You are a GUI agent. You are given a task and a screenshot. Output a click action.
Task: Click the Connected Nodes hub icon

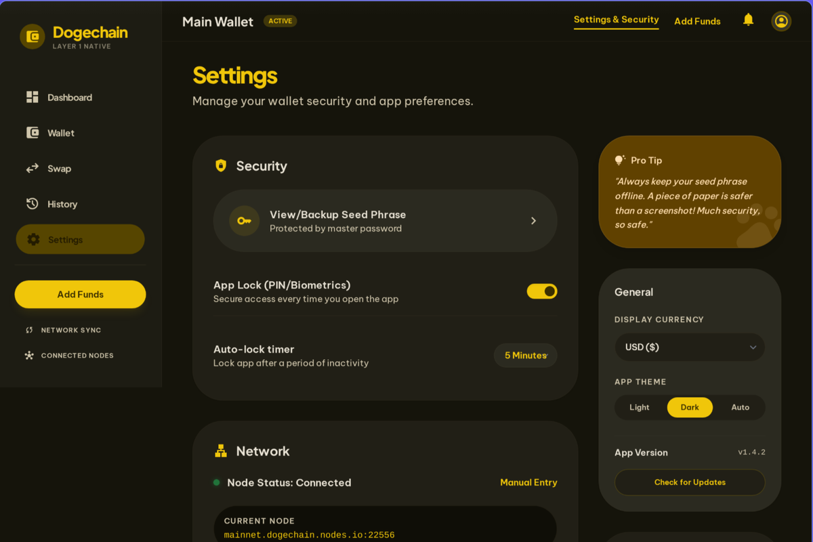coord(29,356)
